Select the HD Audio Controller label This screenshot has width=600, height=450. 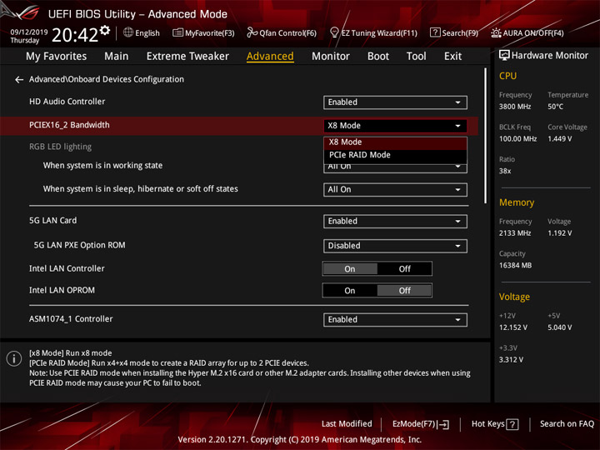pyautogui.click(x=67, y=102)
